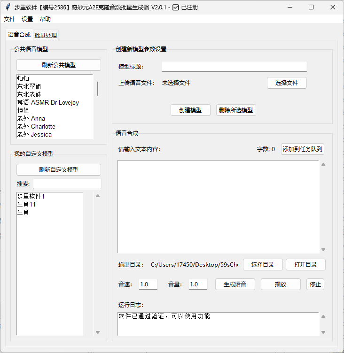Switch to the 批量处理 tab

(x=46, y=35)
